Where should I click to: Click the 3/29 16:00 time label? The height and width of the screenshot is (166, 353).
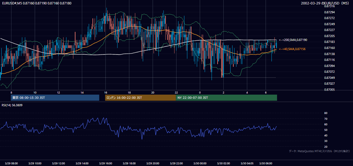coord(106,164)
